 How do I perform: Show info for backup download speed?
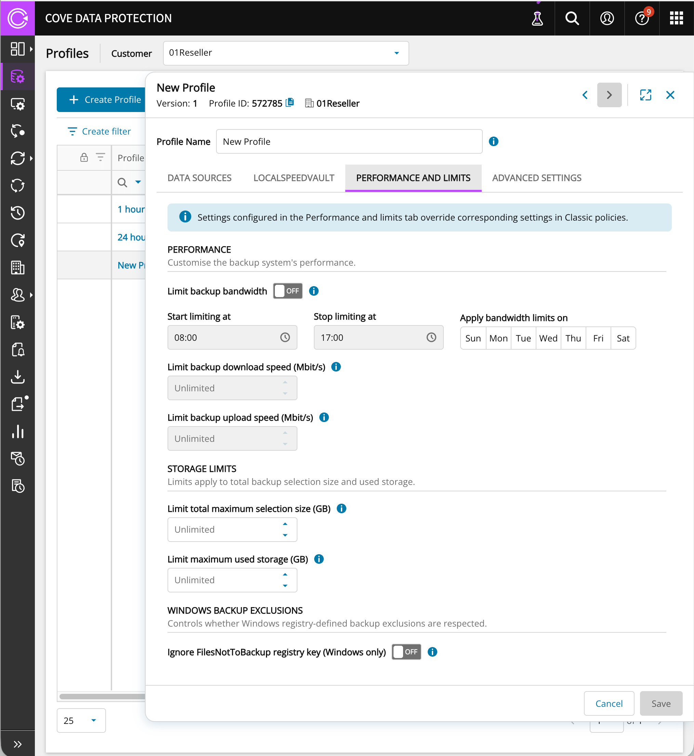pos(336,367)
